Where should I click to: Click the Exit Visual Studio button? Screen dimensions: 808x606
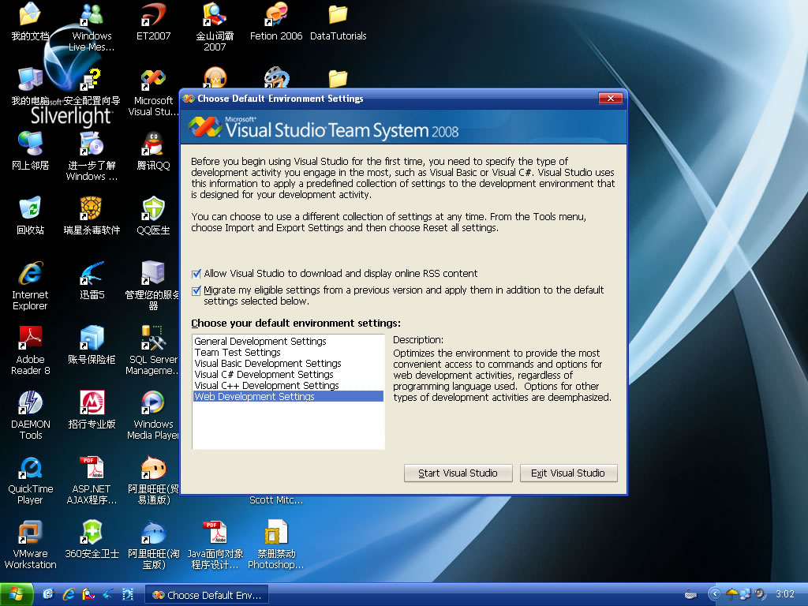click(567, 473)
